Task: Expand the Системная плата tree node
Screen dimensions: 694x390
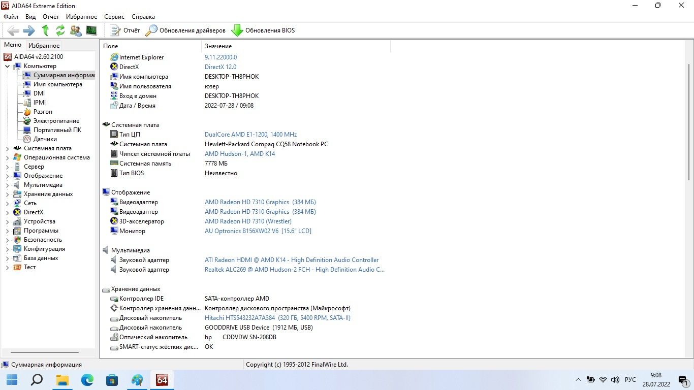Action: click(x=7, y=148)
